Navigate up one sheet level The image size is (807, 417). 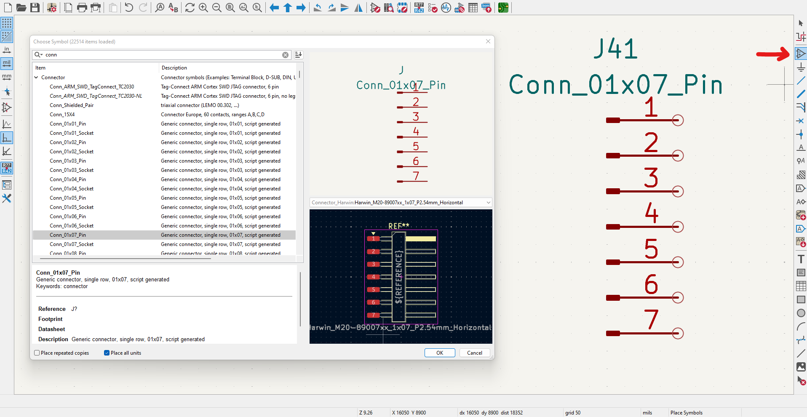click(x=288, y=8)
